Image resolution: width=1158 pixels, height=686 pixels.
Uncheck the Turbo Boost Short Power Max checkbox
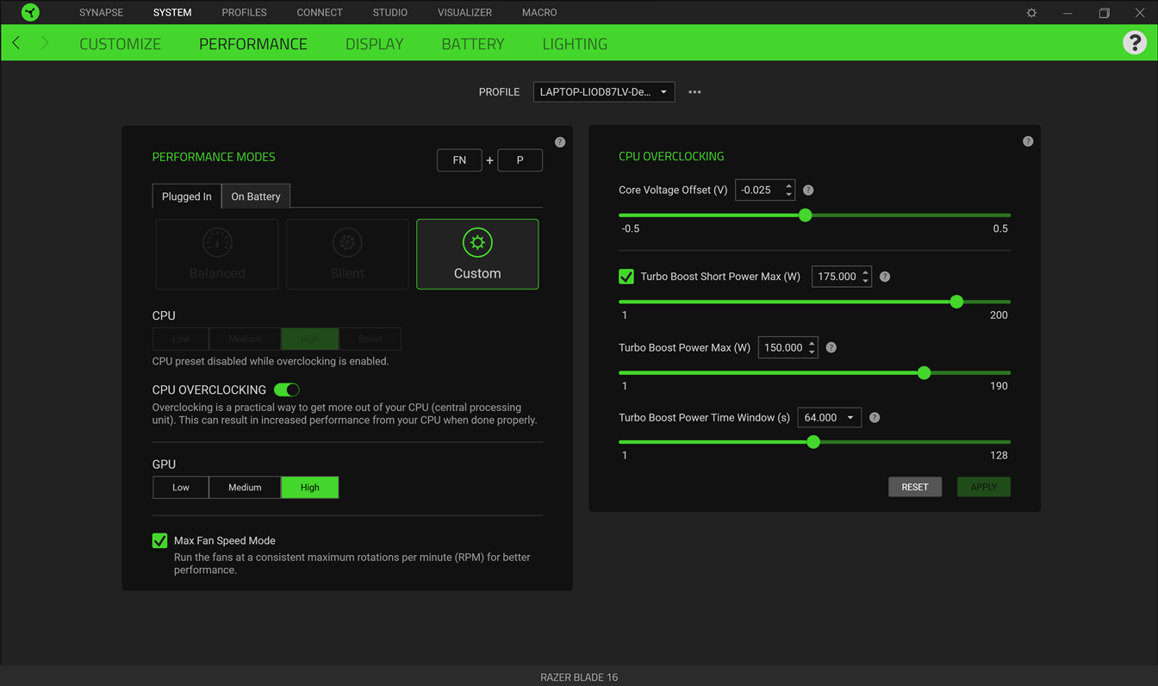point(626,277)
